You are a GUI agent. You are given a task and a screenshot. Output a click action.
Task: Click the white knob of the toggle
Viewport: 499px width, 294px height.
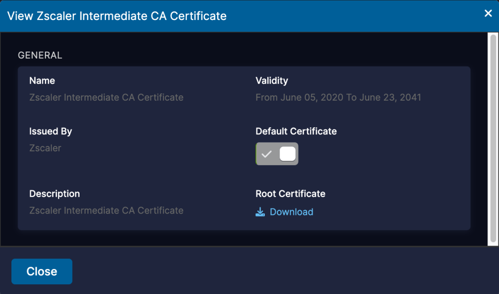287,154
